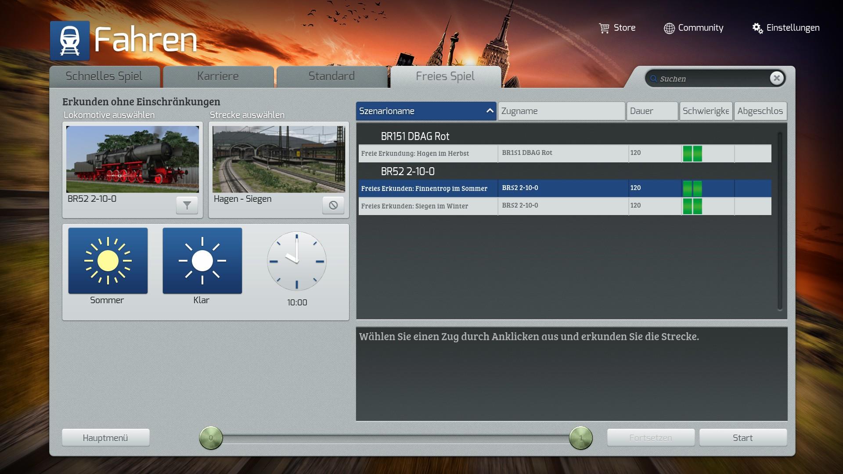Click the Klar weather icon
The height and width of the screenshot is (474, 843).
tap(202, 261)
